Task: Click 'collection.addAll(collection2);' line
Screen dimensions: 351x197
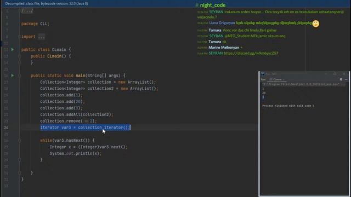Action: (x=77, y=114)
